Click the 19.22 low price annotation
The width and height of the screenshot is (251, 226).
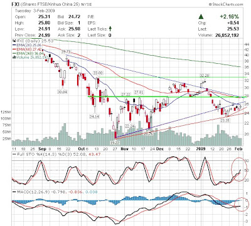115,143
